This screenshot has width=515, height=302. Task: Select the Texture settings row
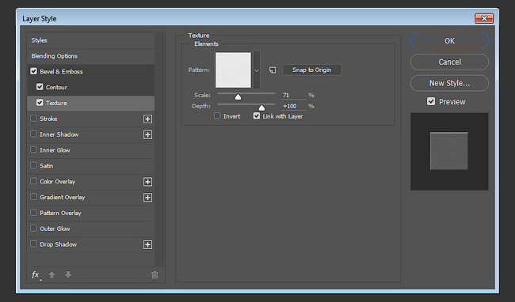coord(90,103)
